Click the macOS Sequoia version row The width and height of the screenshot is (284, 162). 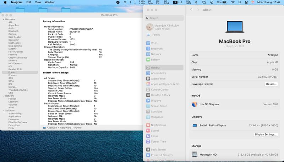click(x=235, y=104)
